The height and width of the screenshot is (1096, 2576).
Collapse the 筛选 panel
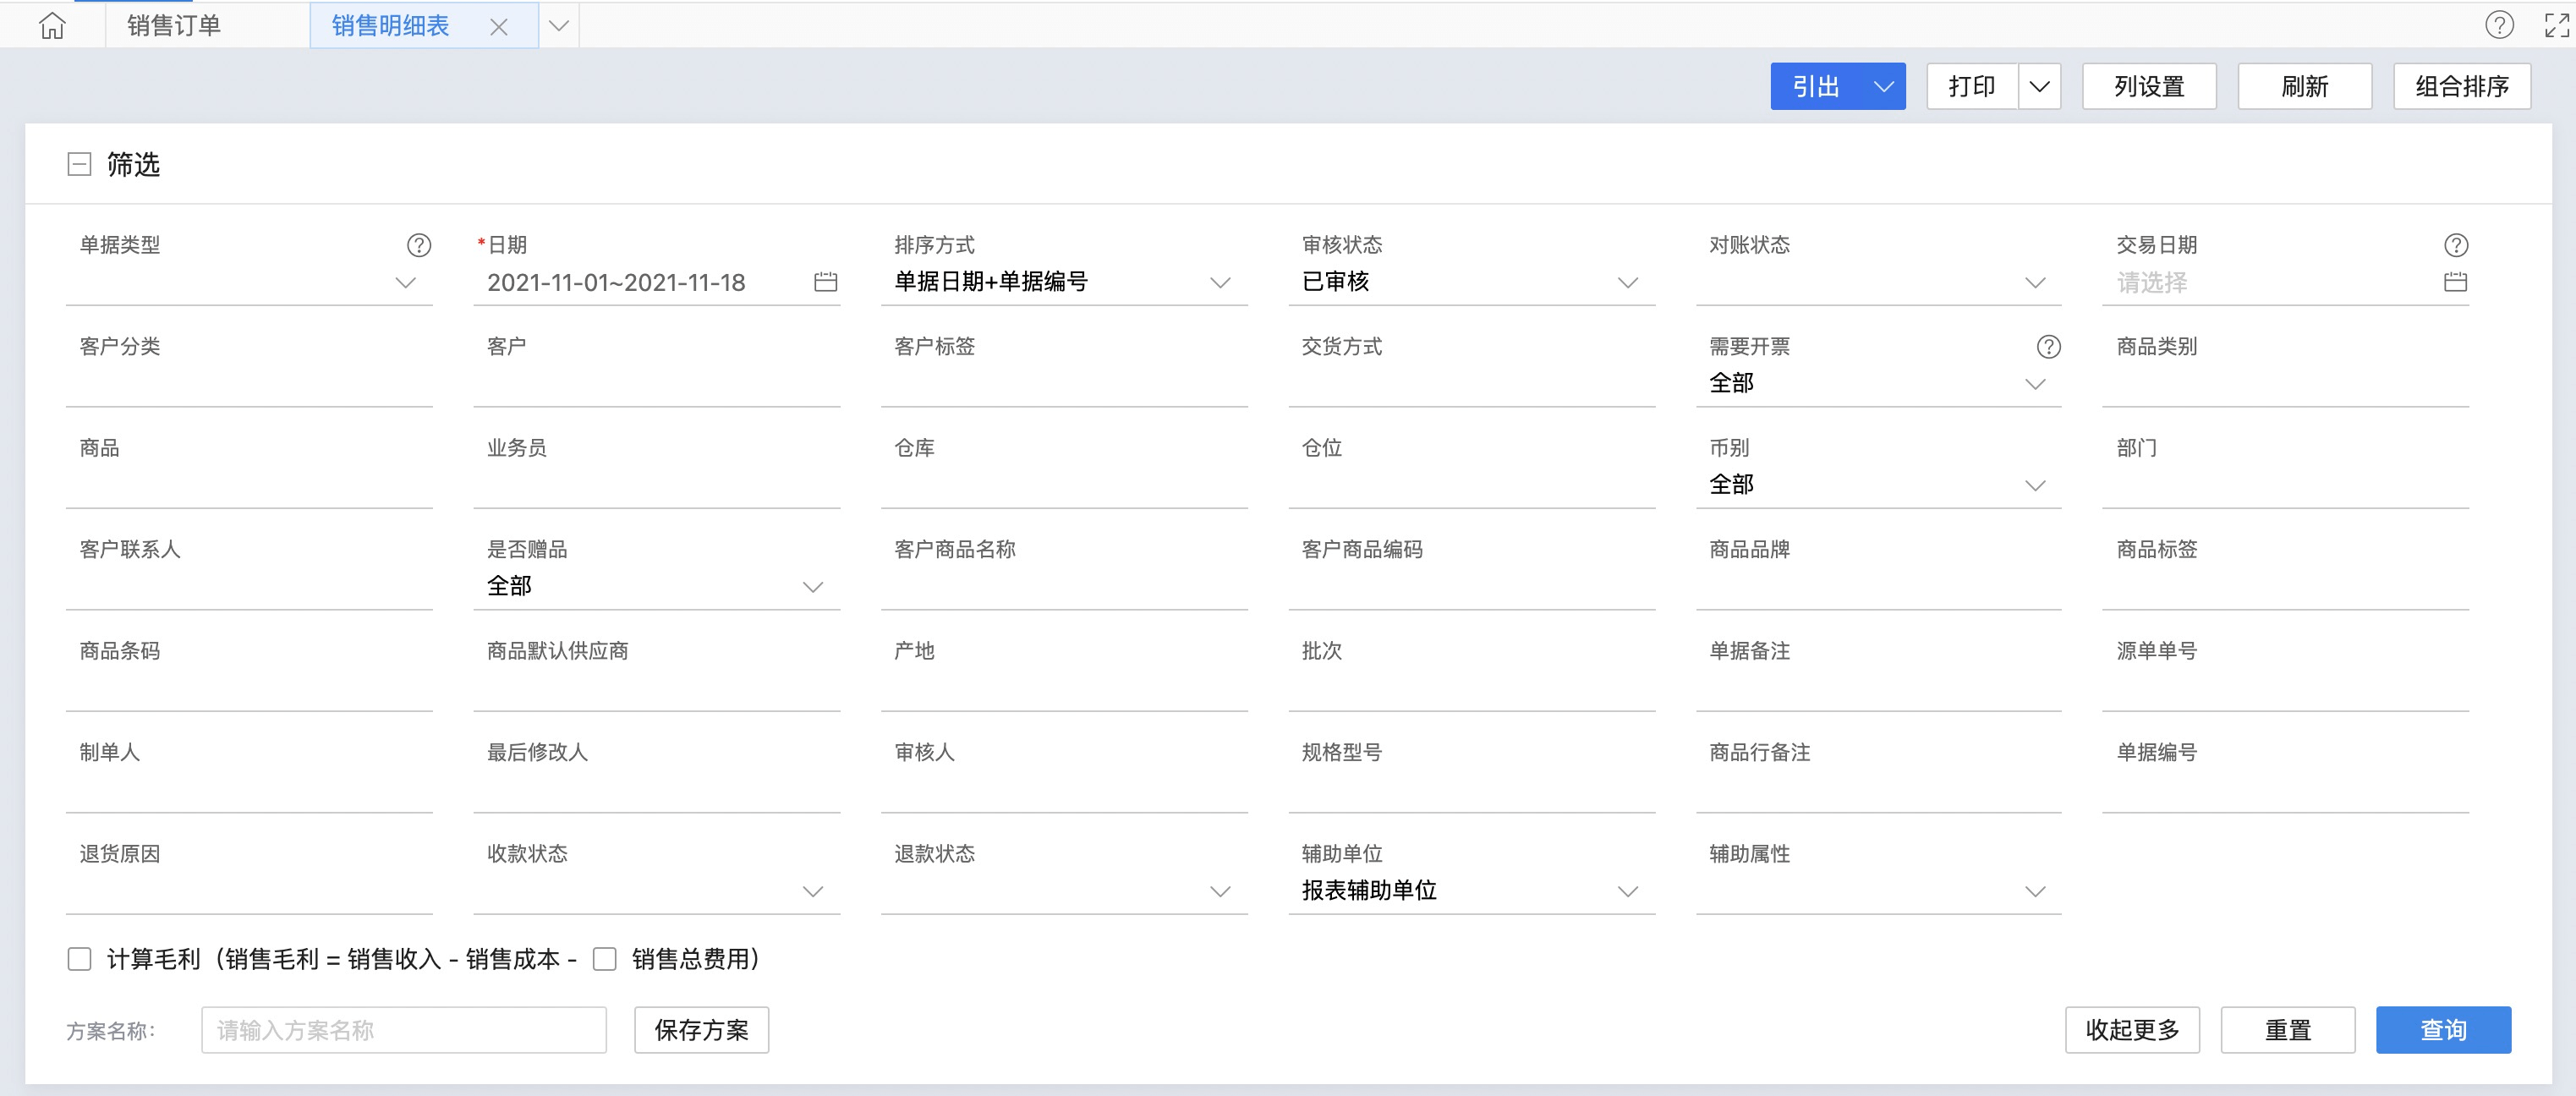(x=79, y=164)
